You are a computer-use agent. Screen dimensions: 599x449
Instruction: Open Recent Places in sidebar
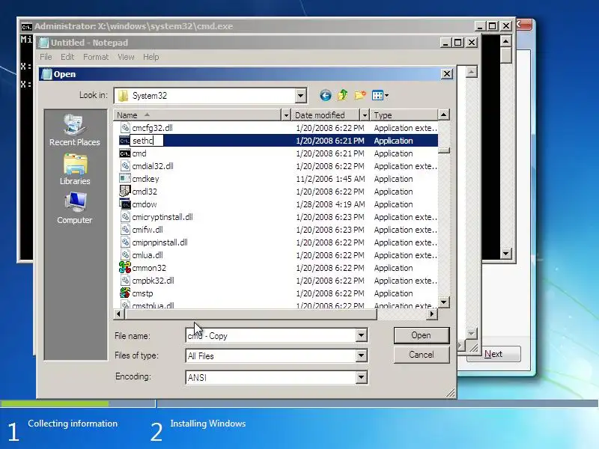(x=74, y=129)
